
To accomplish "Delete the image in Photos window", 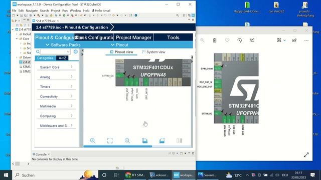I will [x=215, y=40].
